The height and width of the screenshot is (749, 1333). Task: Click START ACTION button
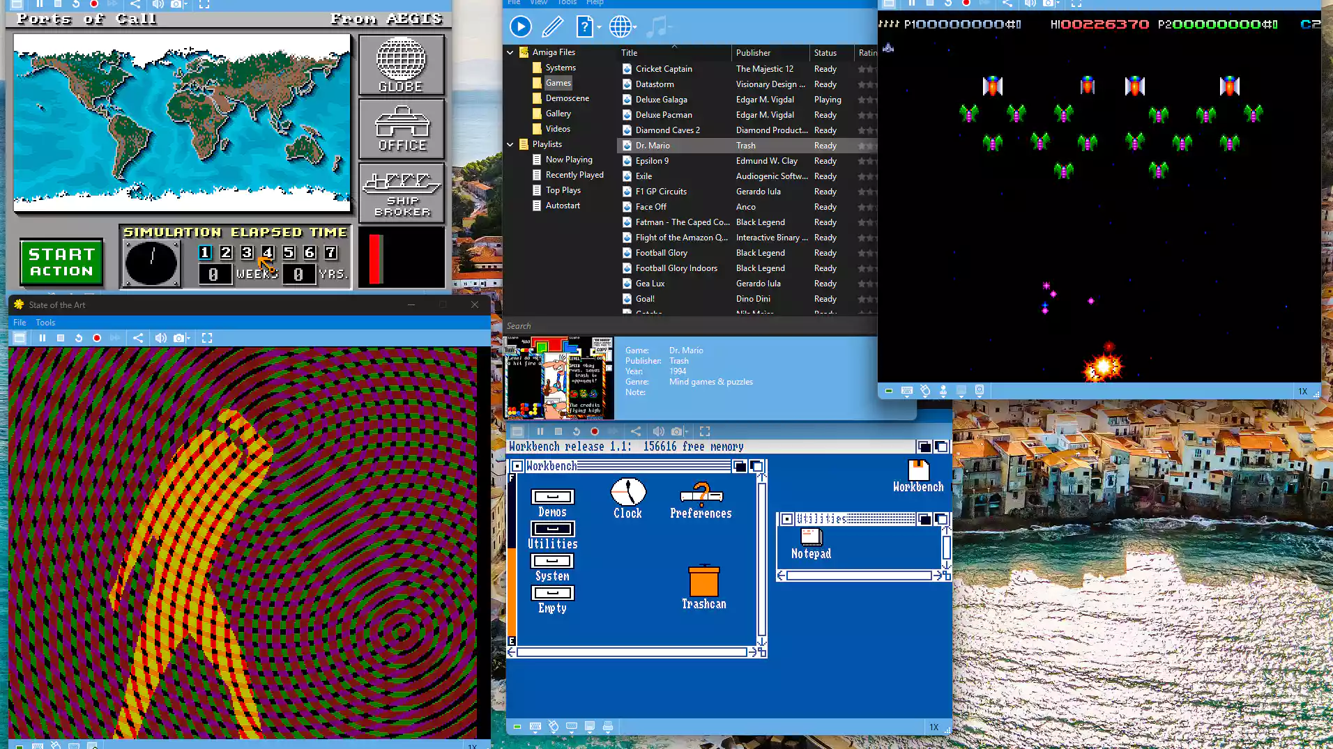[61, 263]
